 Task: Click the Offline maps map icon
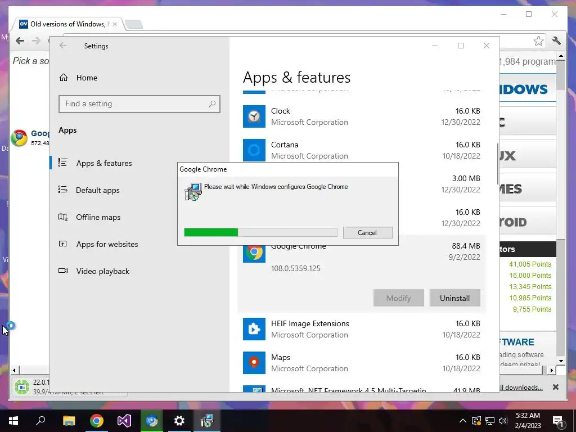(x=63, y=217)
